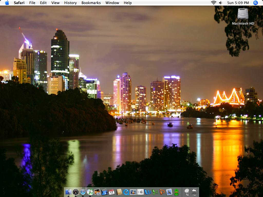
Task: Launch Microsoft Word from the Dock
Action: [147, 192]
